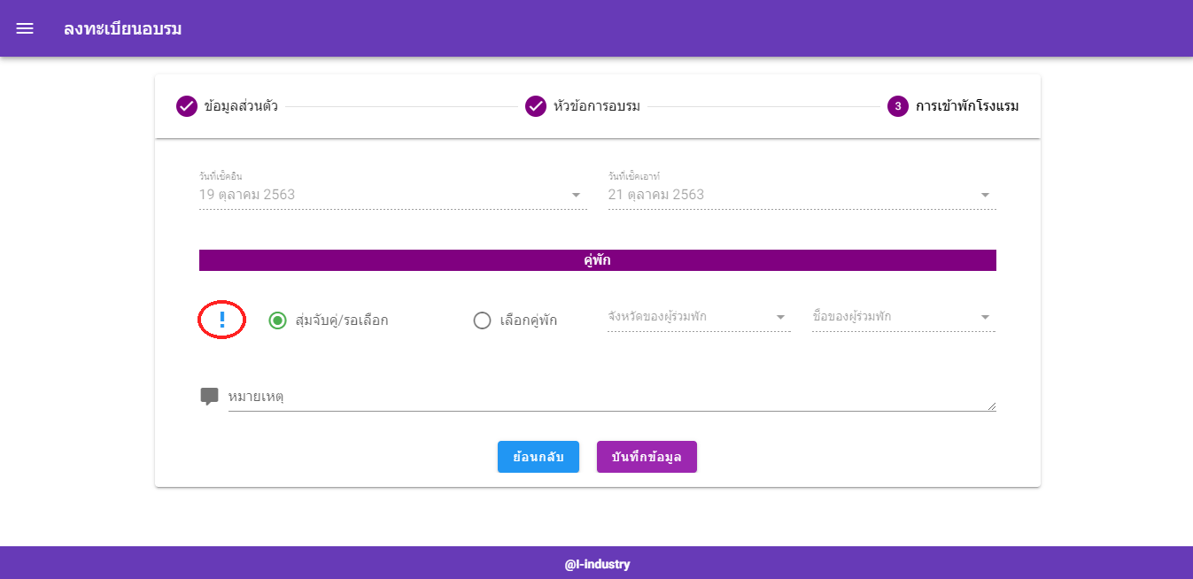The width and height of the screenshot is (1193, 579).
Task: Select the การเข้าพักโรงแรม step tab
Action: [962, 105]
